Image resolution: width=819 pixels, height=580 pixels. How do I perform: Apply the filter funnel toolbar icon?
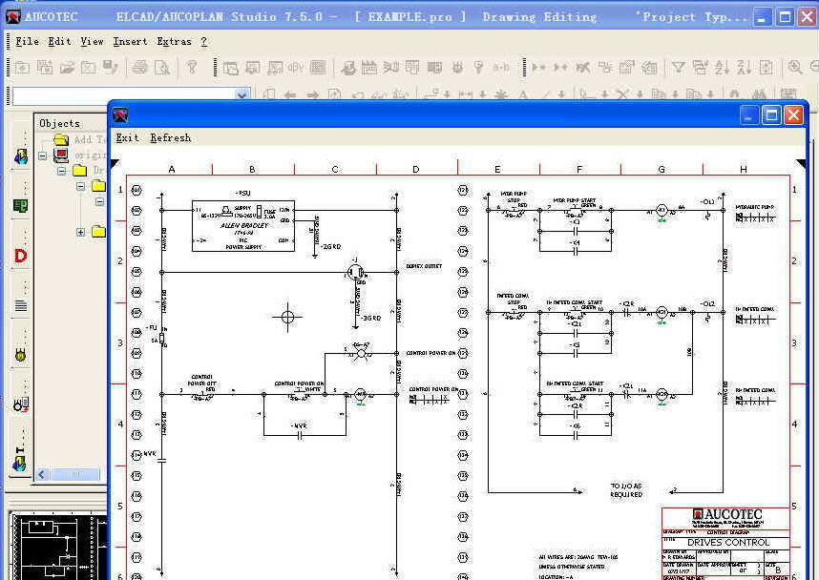680,67
